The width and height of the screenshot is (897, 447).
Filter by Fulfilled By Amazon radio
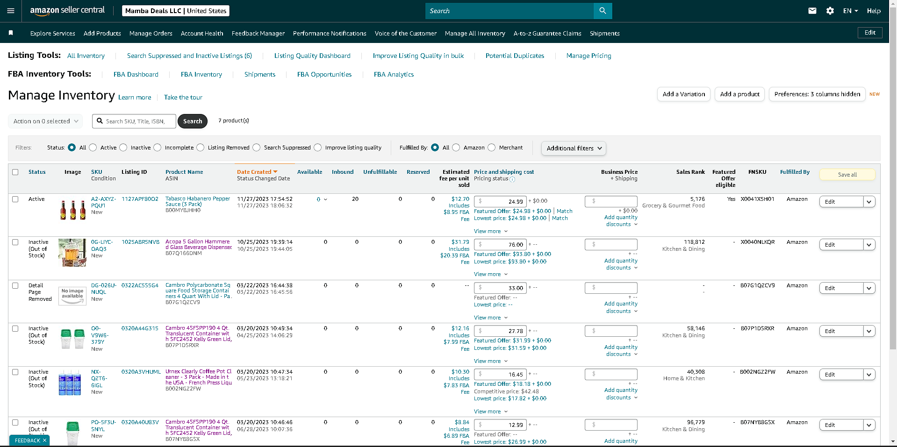pos(456,148)
